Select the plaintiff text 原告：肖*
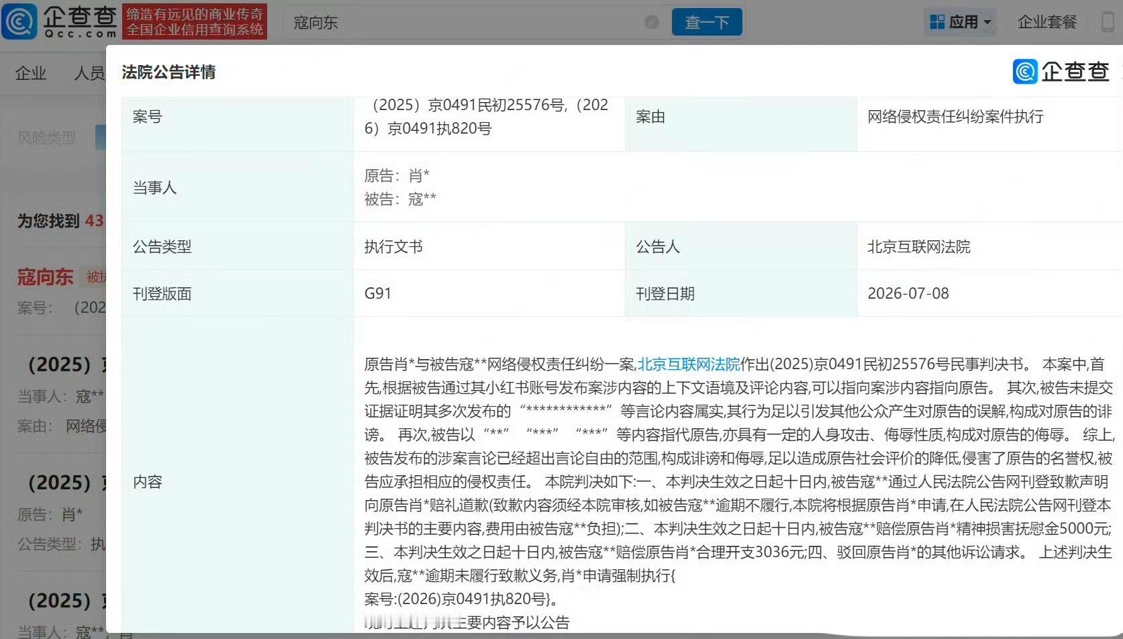Image resolution: width=1123 pixels, height=639 pixels. [x=397, y=176]
